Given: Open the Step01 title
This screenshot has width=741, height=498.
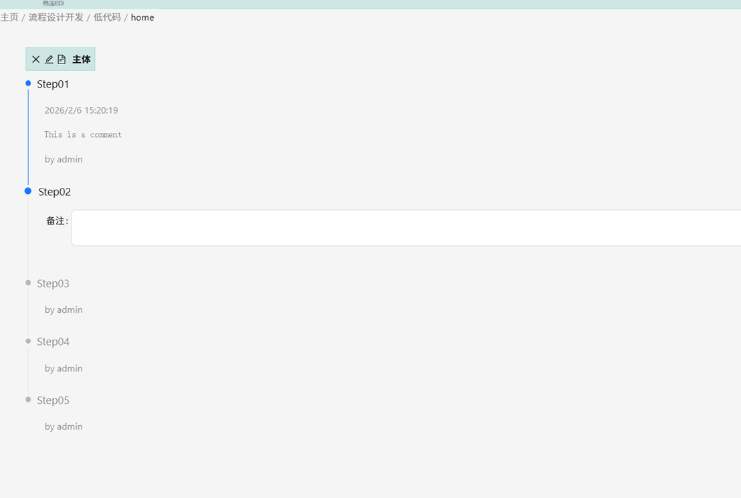Looking at the screenshot, I should click(x=53, y=84).
